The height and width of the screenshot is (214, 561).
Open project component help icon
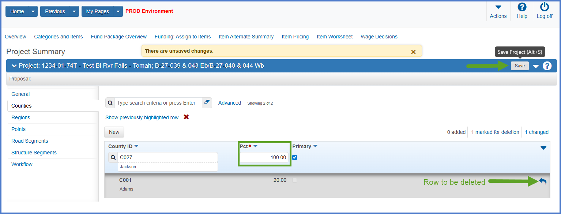tap(547, 66)
